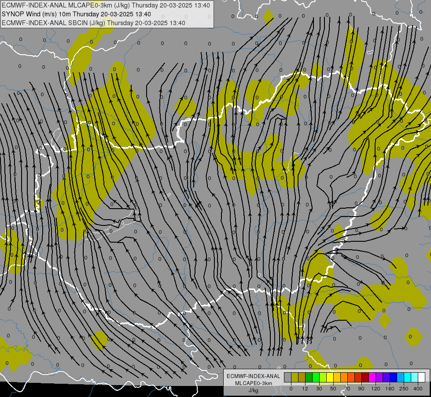Select the legend value 120
This screenshot has height=397, width=431.
[376, 389]
